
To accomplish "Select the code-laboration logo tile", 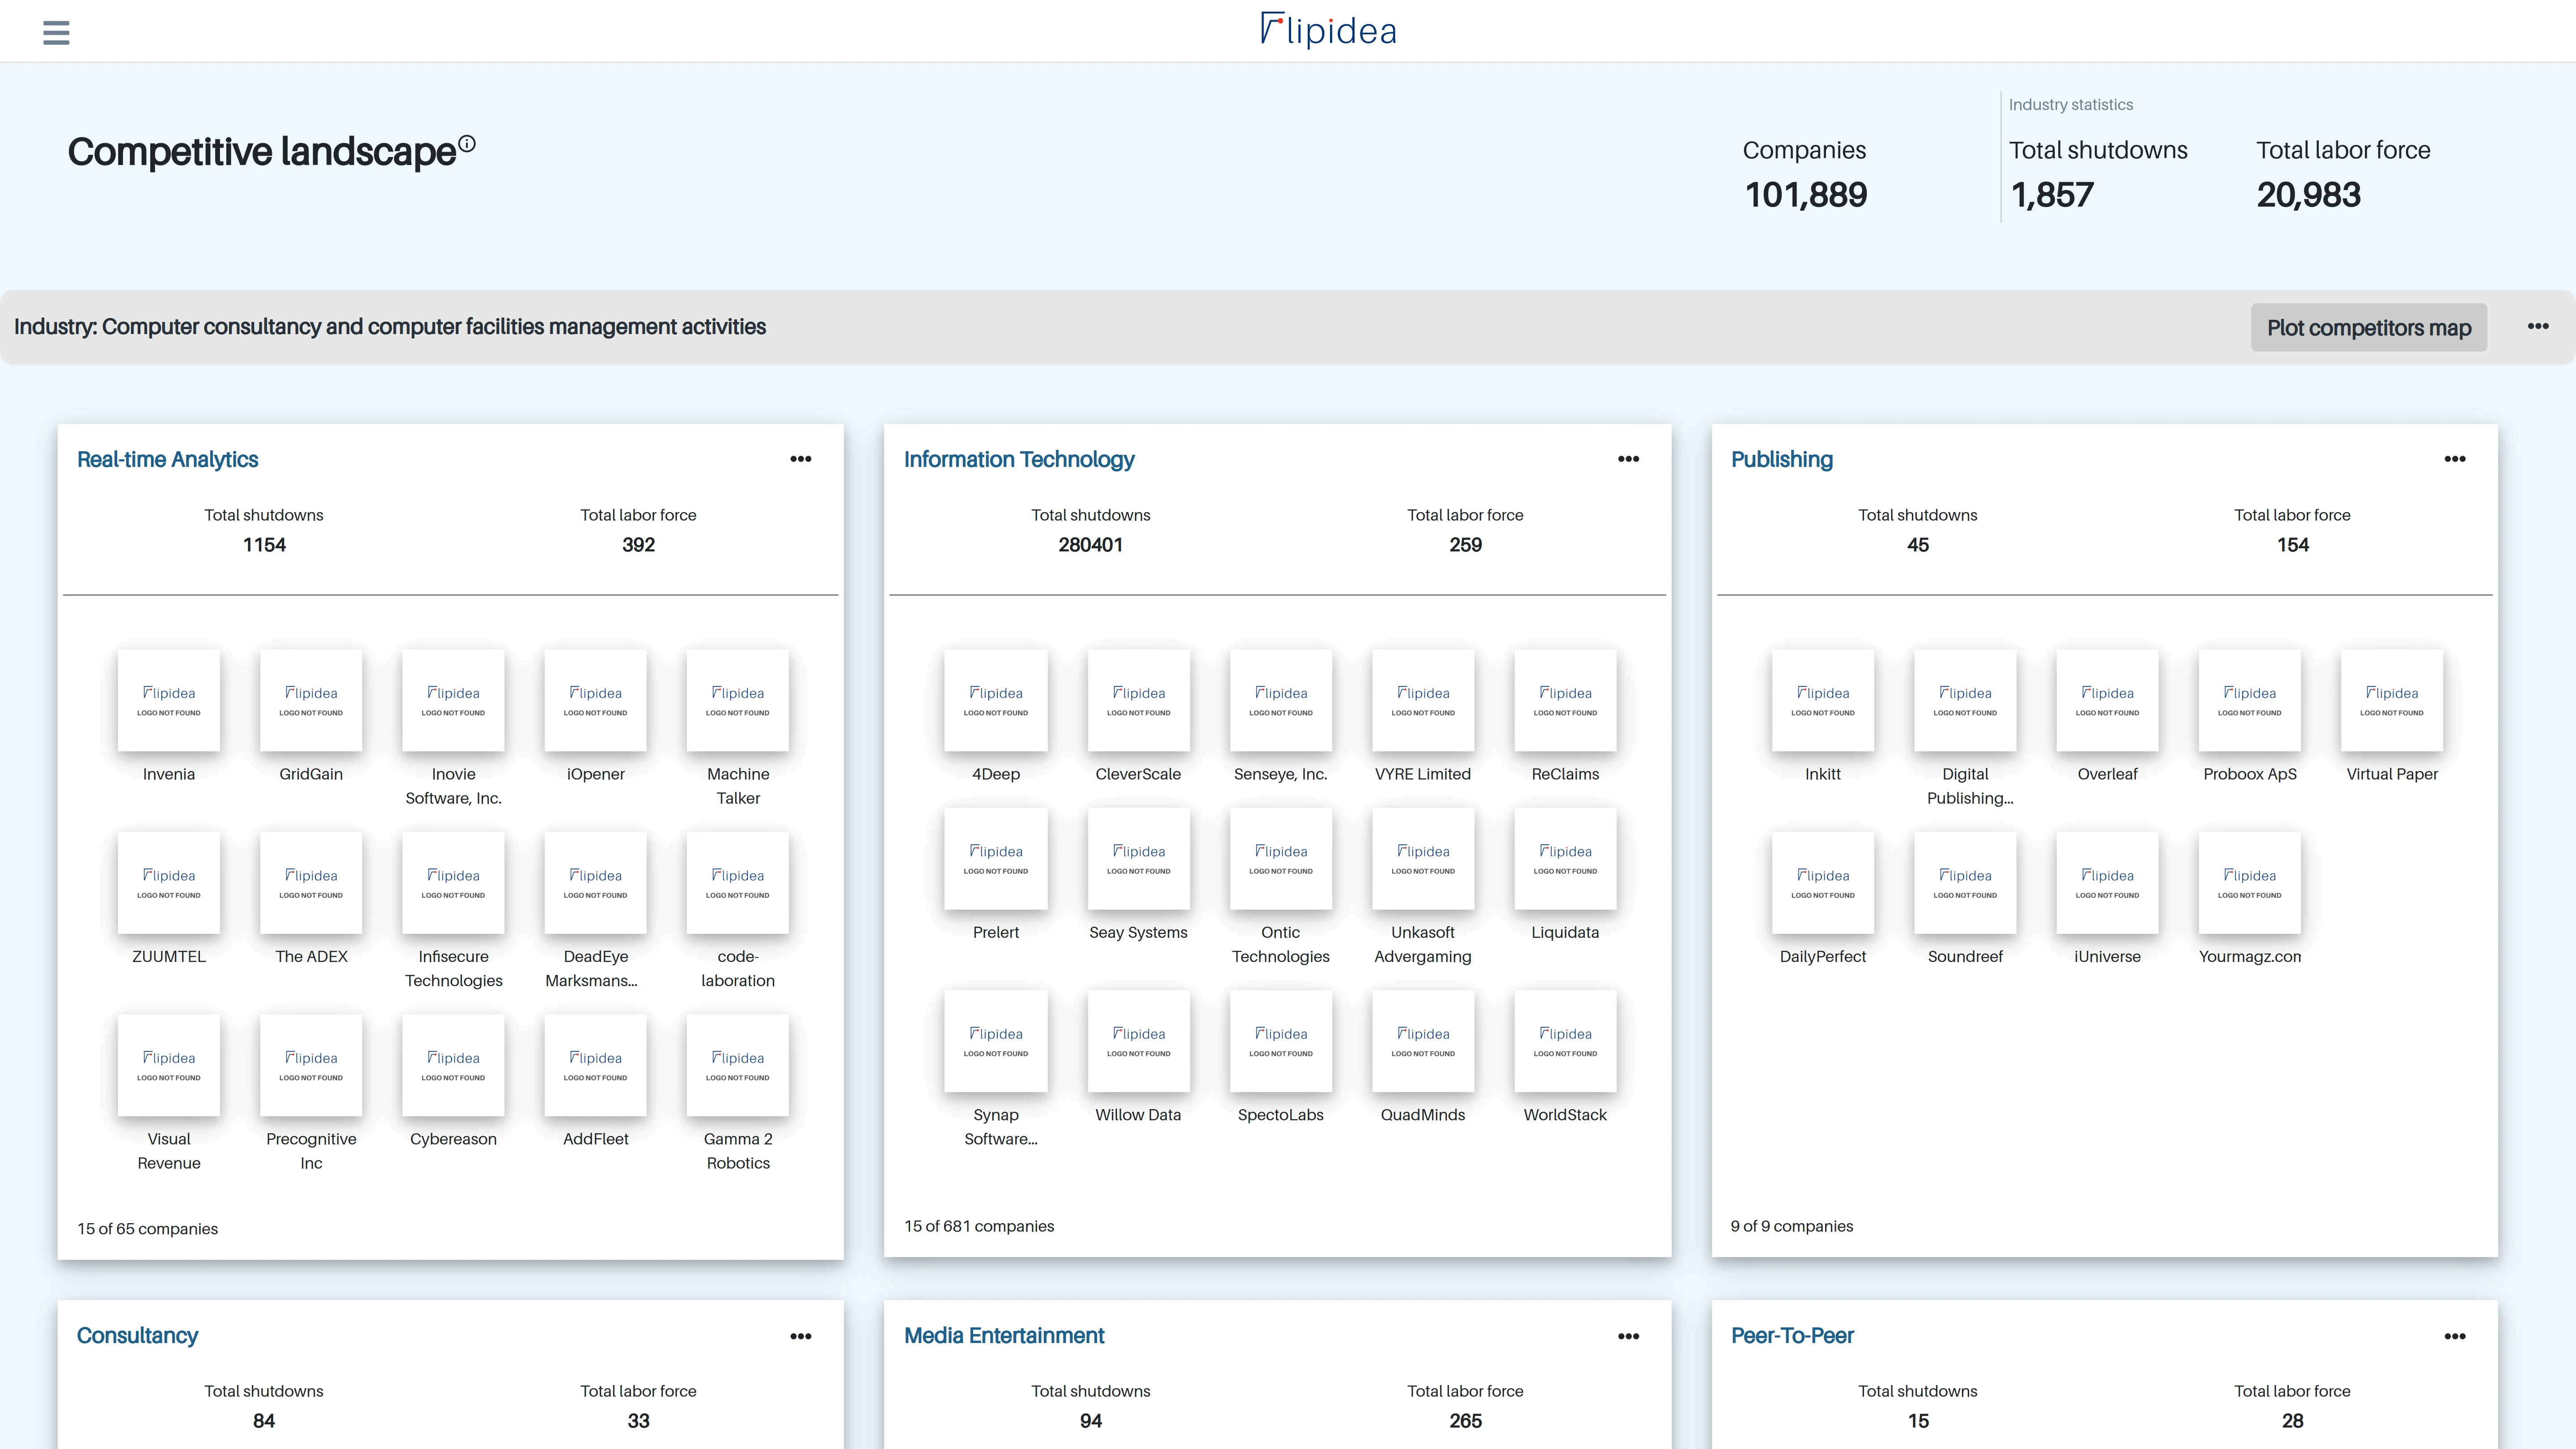I will (738, 883).
